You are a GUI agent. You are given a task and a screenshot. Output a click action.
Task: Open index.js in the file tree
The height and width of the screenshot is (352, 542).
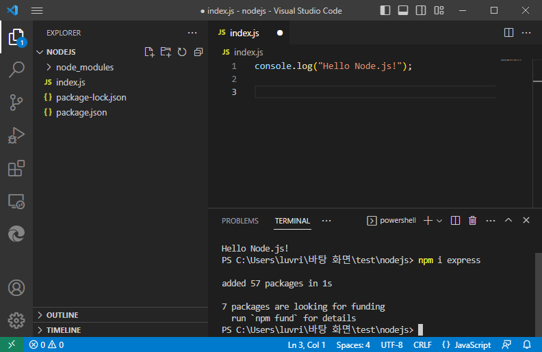[x=70, y=83]
